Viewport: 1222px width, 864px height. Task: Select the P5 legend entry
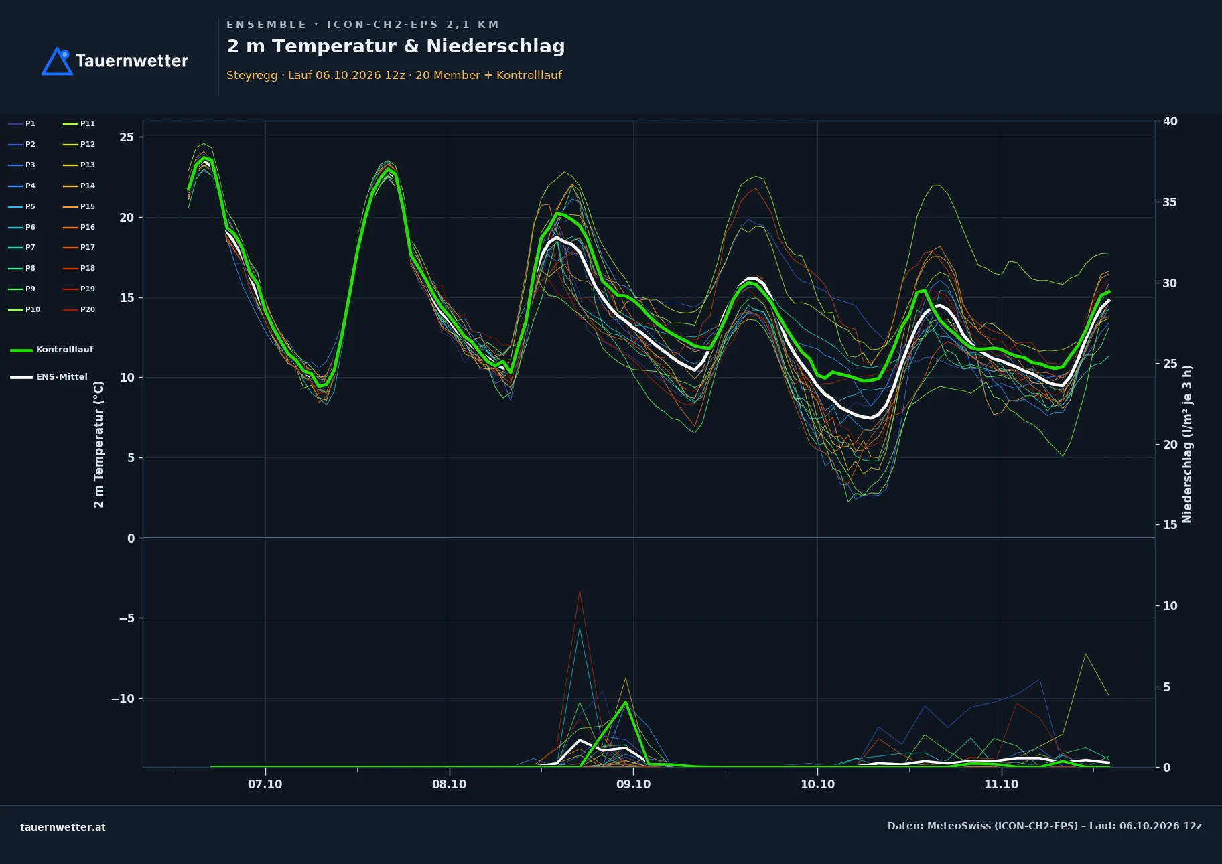pos(21,207)
